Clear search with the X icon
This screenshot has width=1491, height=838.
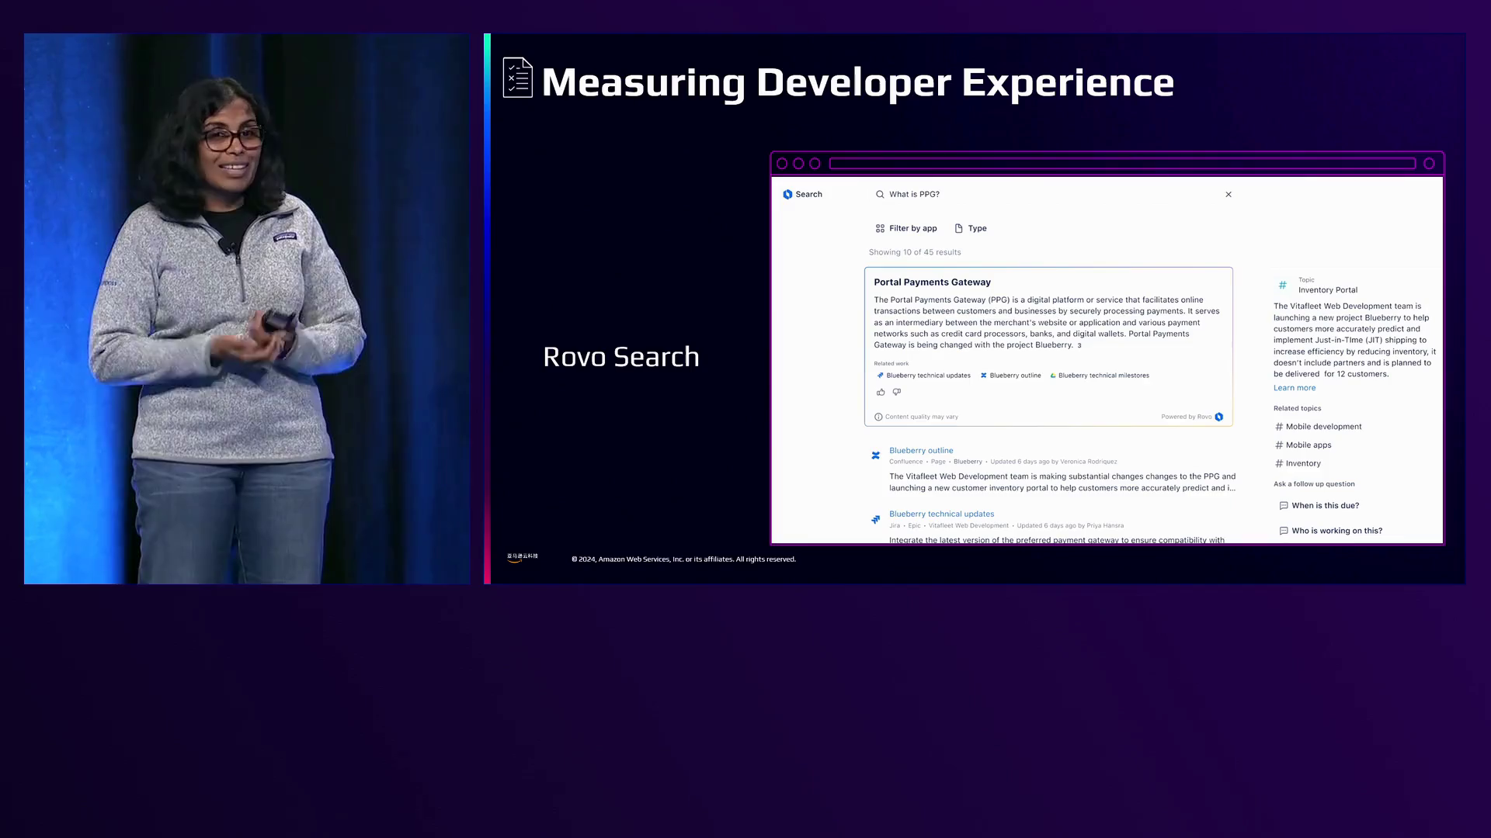pos(1229,195)
